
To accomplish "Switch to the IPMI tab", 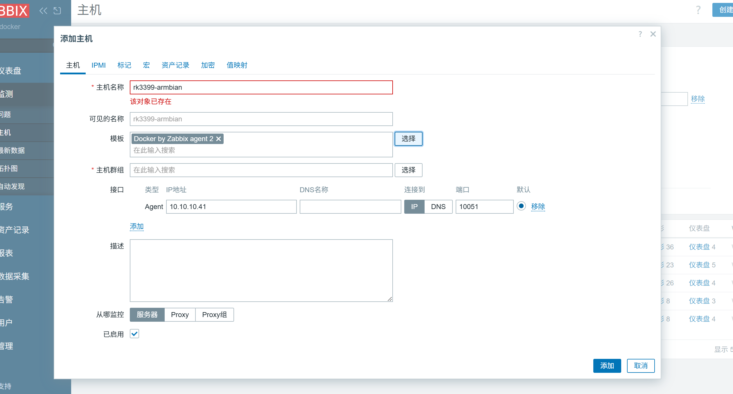I will [98, 65].
